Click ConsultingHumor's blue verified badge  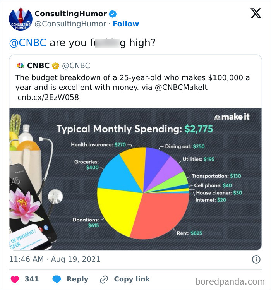coord(113,14)
